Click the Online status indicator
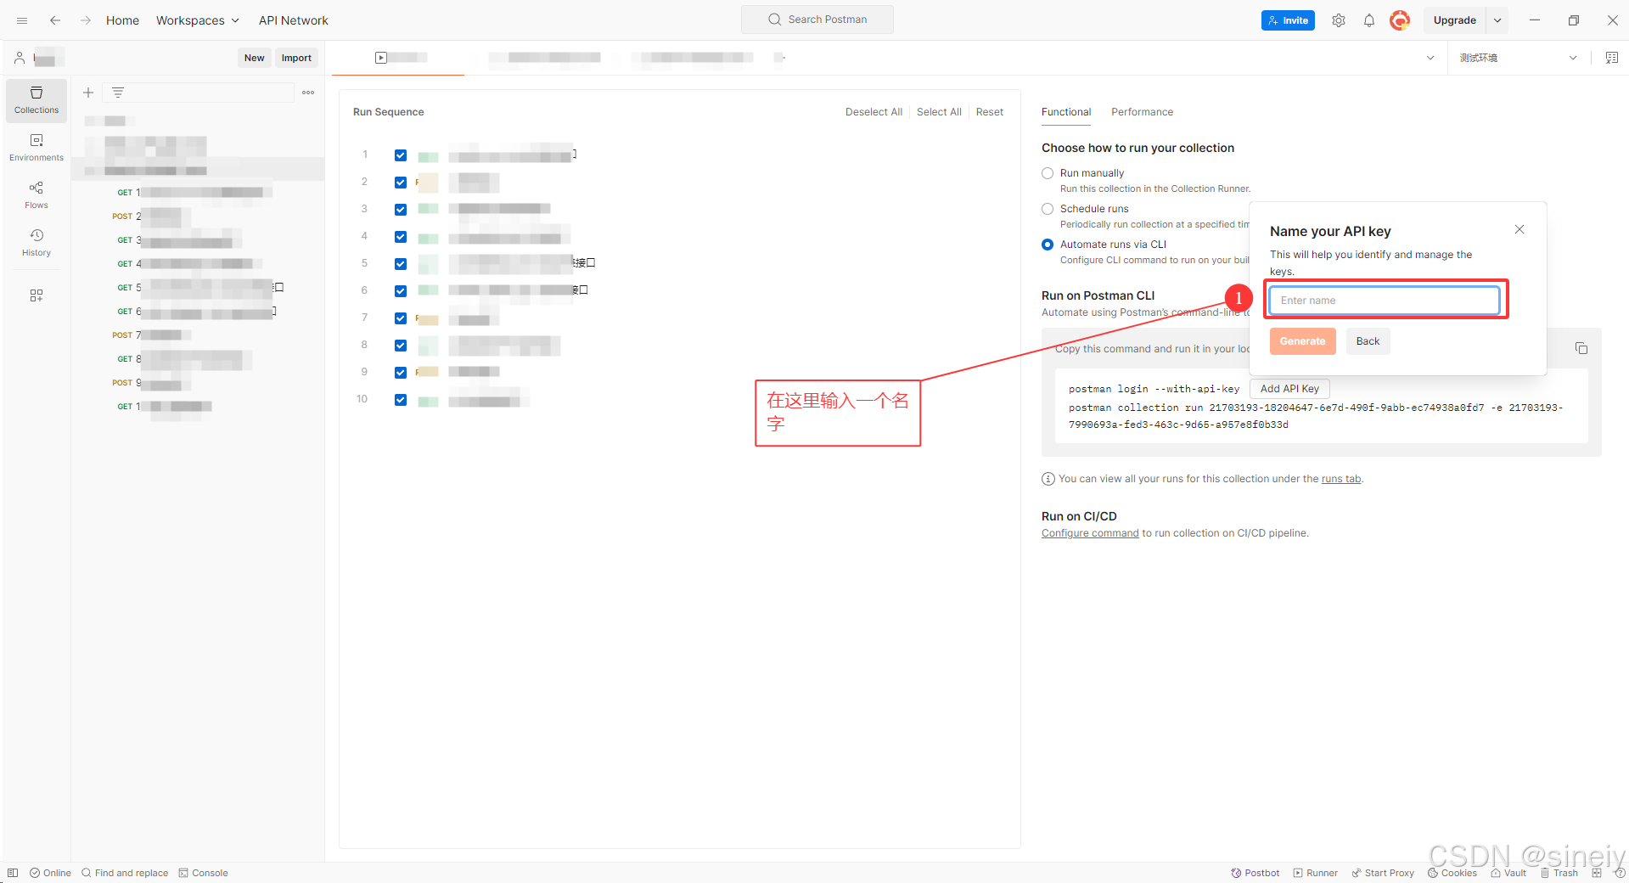The height and width of the screenshot is (883, 1629). (50, 873)
